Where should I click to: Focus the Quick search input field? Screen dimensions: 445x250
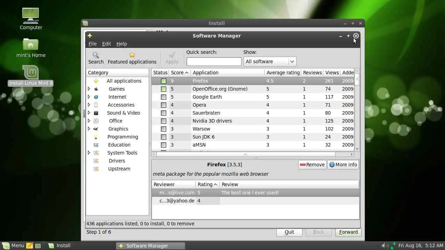point(214,61)
